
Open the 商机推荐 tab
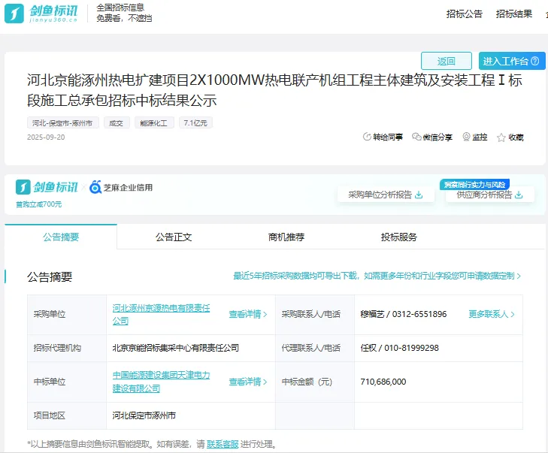[x=286, y=237]
